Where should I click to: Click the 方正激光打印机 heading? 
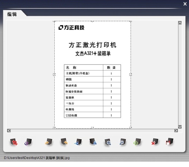point(92,45)
